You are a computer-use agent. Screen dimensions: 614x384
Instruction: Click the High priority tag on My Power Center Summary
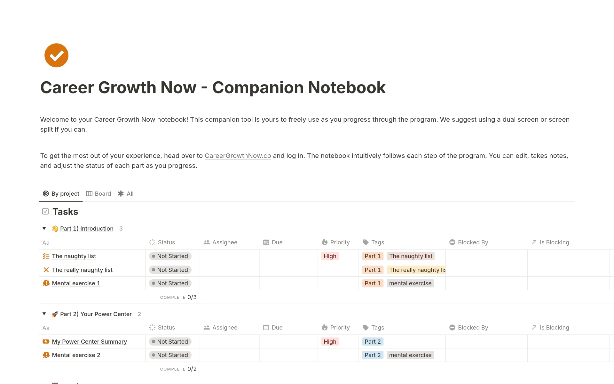click(x=330, y=341)
